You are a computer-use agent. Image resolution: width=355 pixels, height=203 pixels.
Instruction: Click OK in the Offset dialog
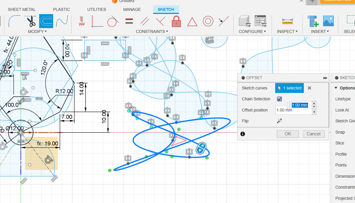point(288,134)
